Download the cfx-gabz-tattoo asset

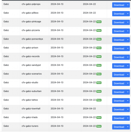tap(119, 101)
